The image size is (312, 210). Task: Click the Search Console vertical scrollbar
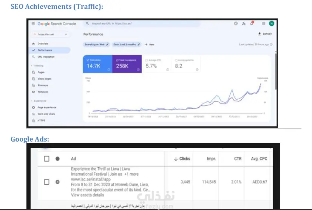(276, 71)
